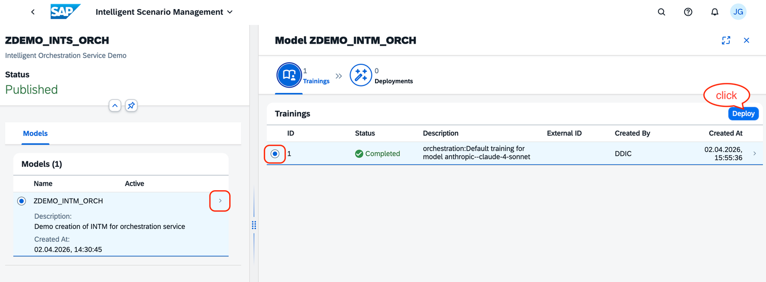This screenshot has width=766, height=282.
Task: Click the Name column header in Models
Action: click(x=44, y=183)
